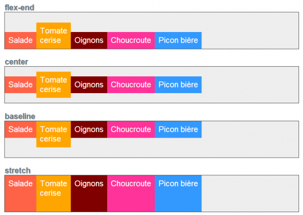Click Choucroute box in center row
The height and width of the screenshot is (215, 303).
131,85
